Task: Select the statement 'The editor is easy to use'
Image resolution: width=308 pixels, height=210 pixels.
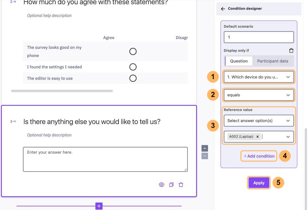Action: click(50, 78)
